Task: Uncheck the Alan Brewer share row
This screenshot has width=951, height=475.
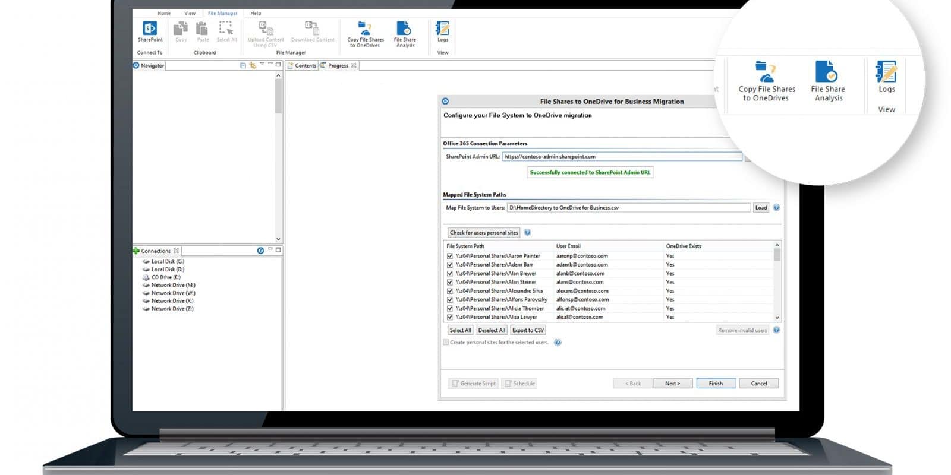Action: pos(450,274)
